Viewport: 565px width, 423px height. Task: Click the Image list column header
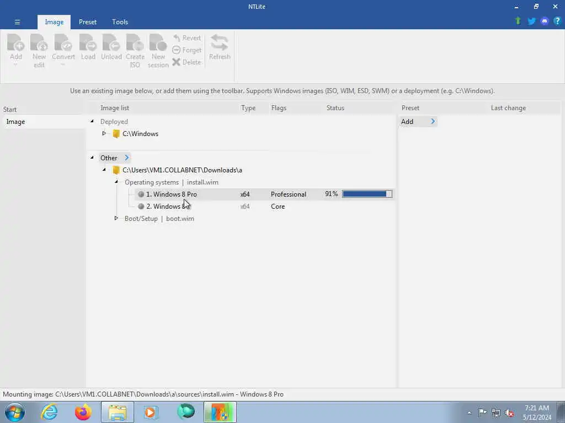(115, 108)
